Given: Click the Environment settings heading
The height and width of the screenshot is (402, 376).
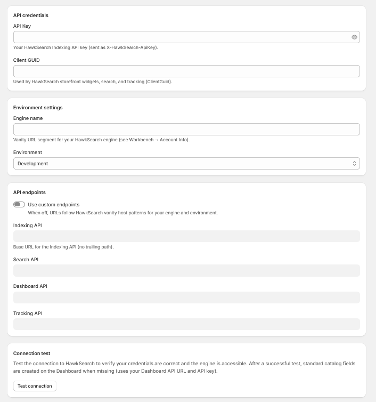Looking at the screenshot, I should [38, 108].
